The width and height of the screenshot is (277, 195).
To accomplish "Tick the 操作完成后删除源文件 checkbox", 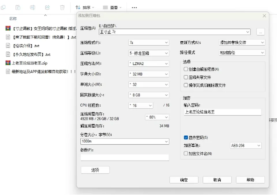I will pyautogui.click(x=186, y=85).
